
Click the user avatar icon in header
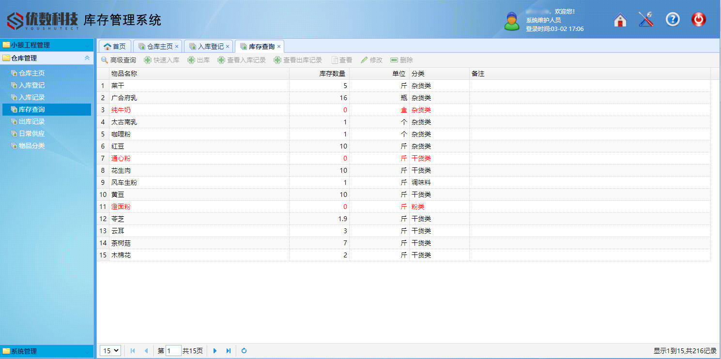(x=511, y=22)
